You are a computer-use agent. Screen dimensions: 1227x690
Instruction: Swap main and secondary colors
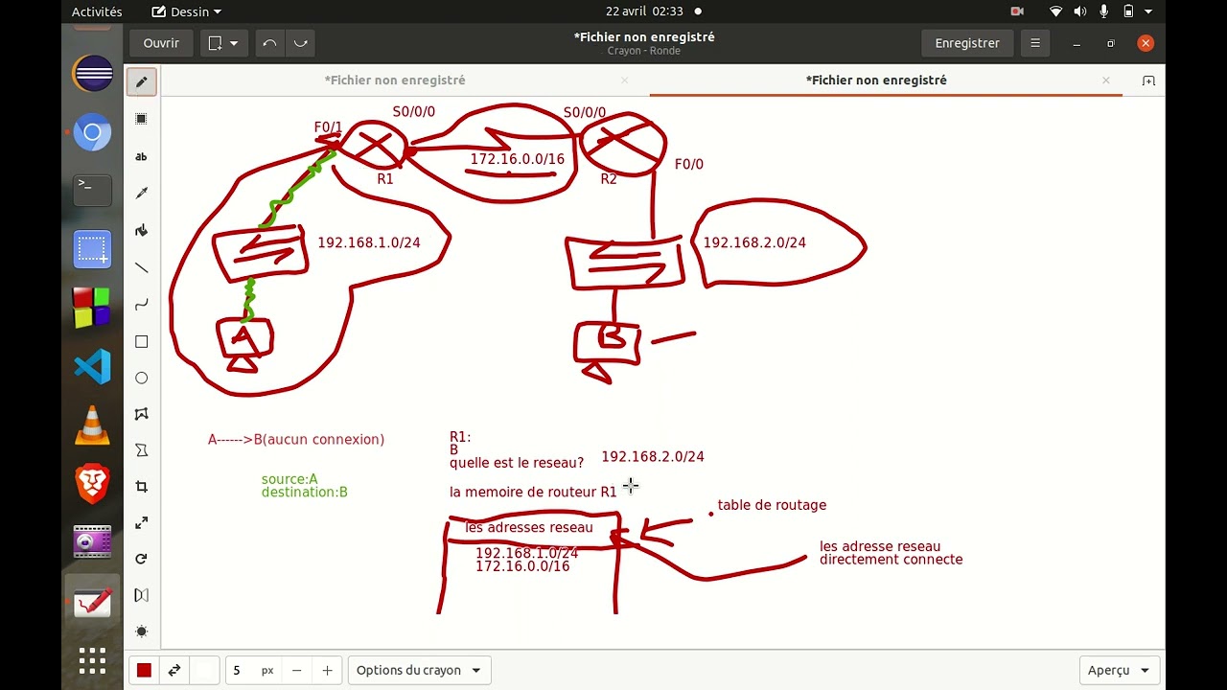click(x=174, y=671)
